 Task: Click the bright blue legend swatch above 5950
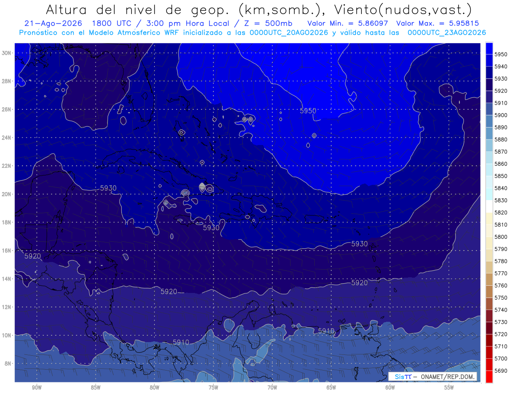(489, 48)
